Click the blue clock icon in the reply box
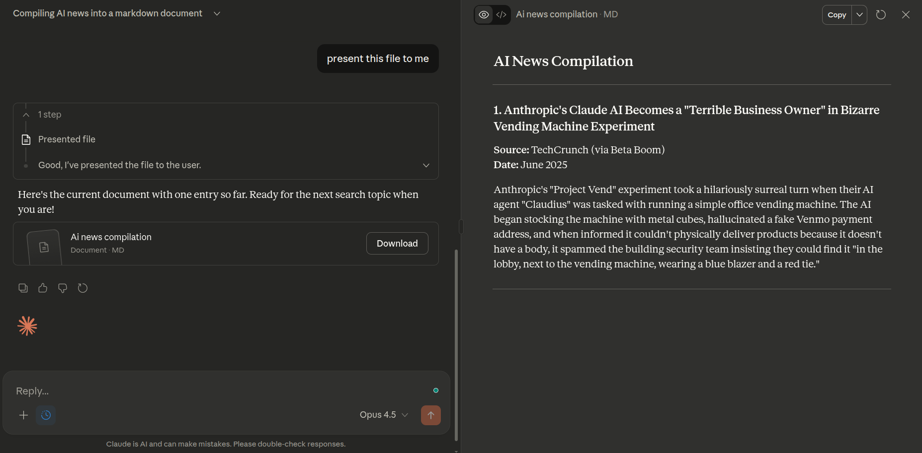The width and height of the screenshot is (922, 453). click(x=46, y=415)
